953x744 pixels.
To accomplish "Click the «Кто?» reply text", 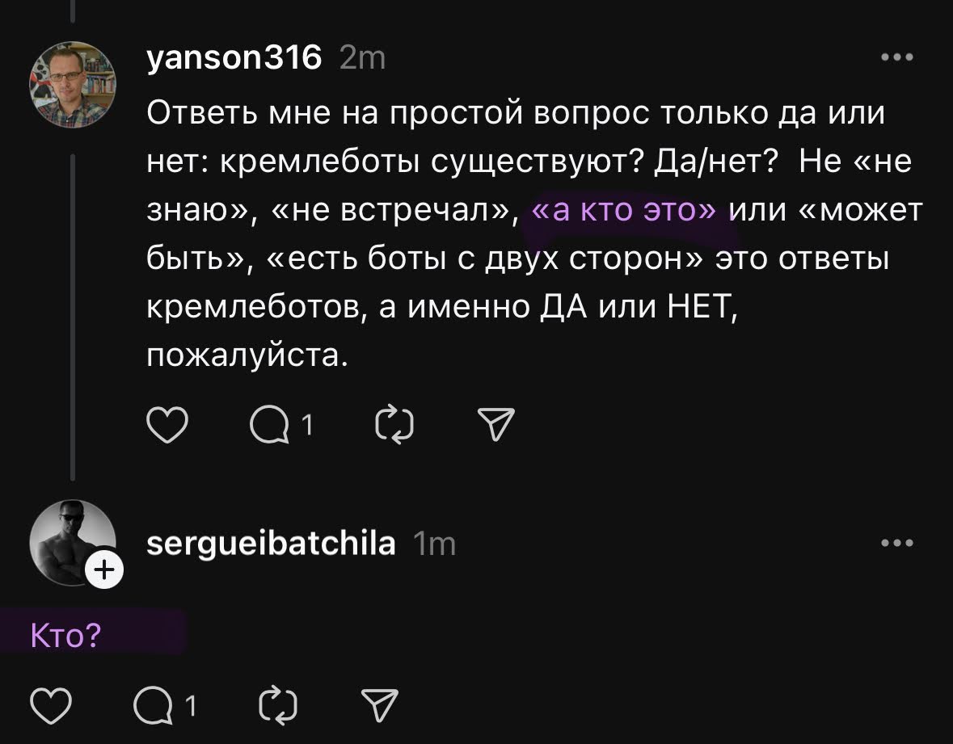I will tap(65, 636).
